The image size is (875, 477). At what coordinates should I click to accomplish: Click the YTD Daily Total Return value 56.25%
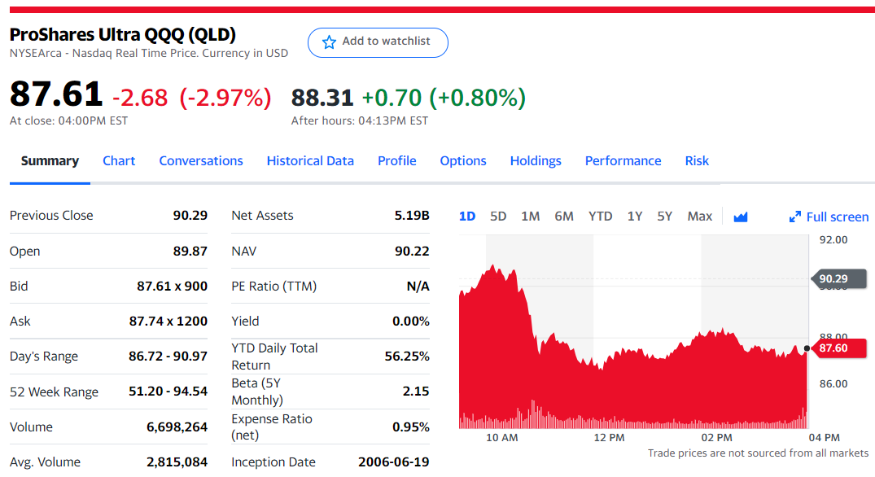(407, 357)
